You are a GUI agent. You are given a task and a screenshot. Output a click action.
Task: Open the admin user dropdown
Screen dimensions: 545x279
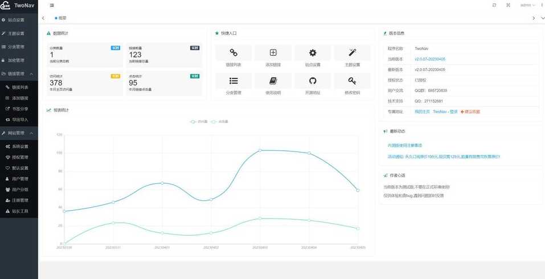click(x=527, y=5)
